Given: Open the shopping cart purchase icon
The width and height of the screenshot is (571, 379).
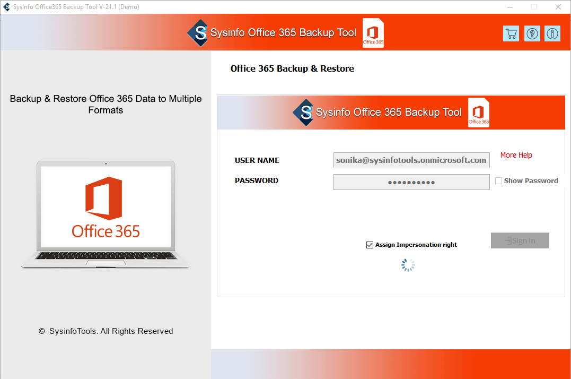Looking at the screenshot, I should click(511, 33).
